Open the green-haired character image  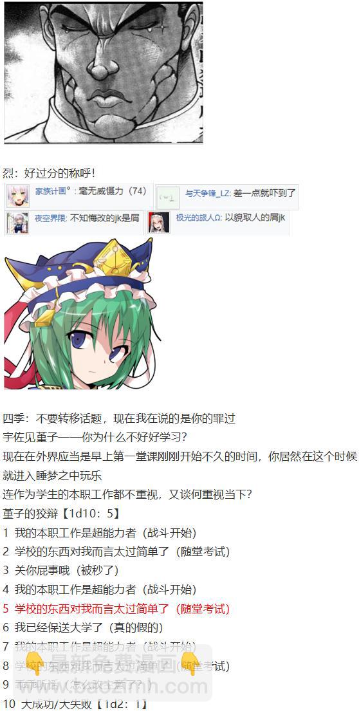click(82, 313)
